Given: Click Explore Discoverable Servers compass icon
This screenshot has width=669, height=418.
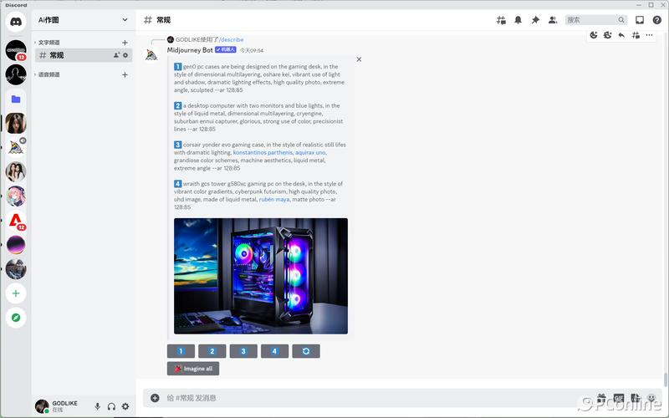Looking at the screenshot, I should point(16,318).
